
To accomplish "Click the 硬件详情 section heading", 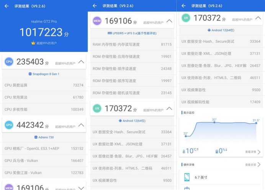I will (189, 165).
